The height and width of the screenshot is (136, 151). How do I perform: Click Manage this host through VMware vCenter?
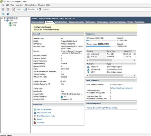[x=102, y=108]
